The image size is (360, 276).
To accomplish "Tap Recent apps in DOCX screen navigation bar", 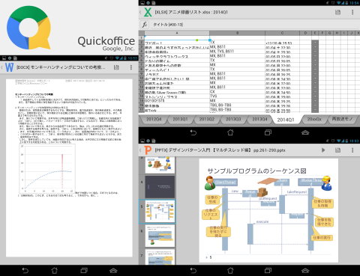I will pyautogui.click(x=84, y=271).
